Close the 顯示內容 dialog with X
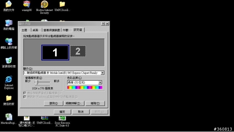The width and height of the screenshot is (234, 132). (x=107, y=24)
